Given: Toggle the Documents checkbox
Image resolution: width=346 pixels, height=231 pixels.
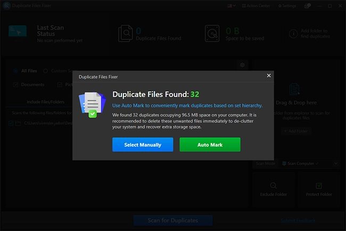Looking at the screenshot, I should (15, 85).
